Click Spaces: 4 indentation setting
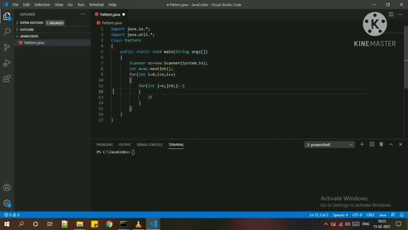 point(340,215)
